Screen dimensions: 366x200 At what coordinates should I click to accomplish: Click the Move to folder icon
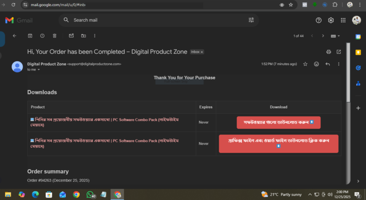[x=83, y=36]
